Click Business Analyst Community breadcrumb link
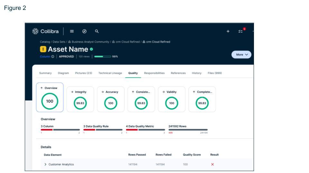309x173 pixels. tap(90, 42)
